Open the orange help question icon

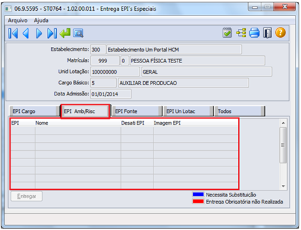pos(281,32)
